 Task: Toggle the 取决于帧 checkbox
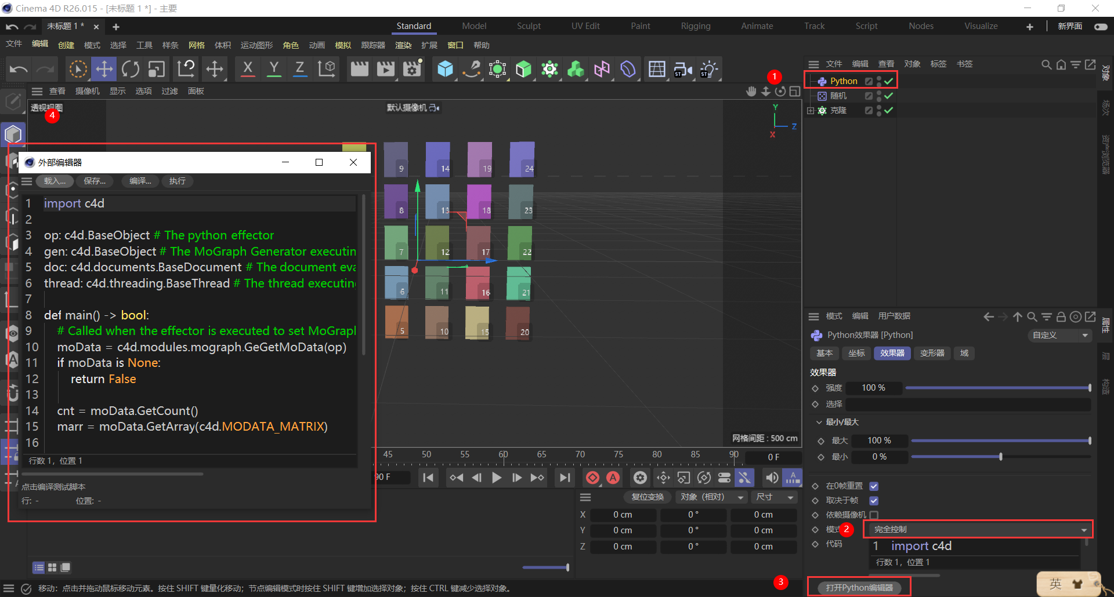pos(874,500)
